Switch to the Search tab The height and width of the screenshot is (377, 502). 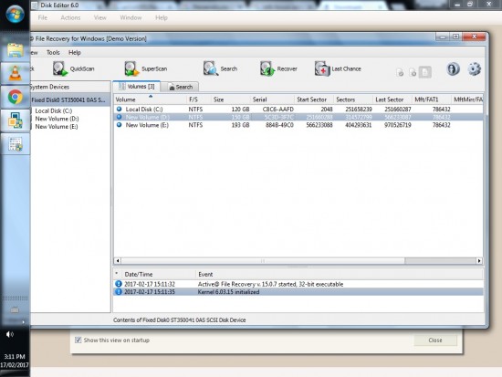[180, 87]
